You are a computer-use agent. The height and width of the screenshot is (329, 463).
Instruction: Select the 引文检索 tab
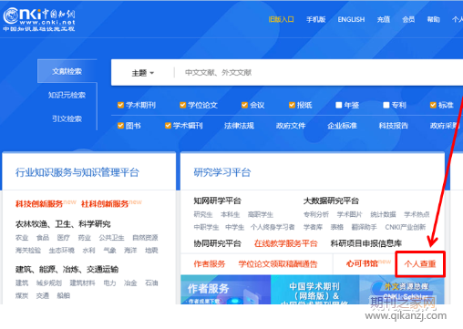click(67, 118)
